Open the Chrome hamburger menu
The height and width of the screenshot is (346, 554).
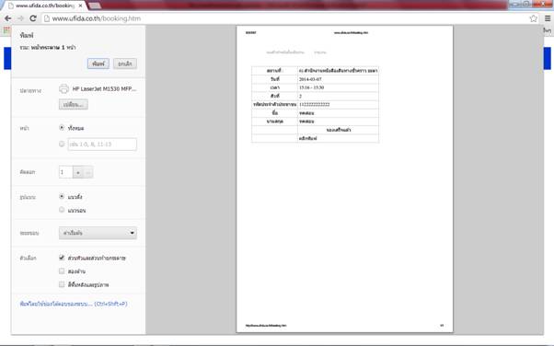(548, 18)
